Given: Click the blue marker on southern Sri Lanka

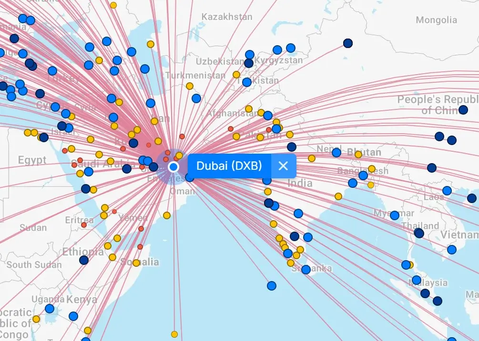Looking at the screenshot, I should 306,270.
